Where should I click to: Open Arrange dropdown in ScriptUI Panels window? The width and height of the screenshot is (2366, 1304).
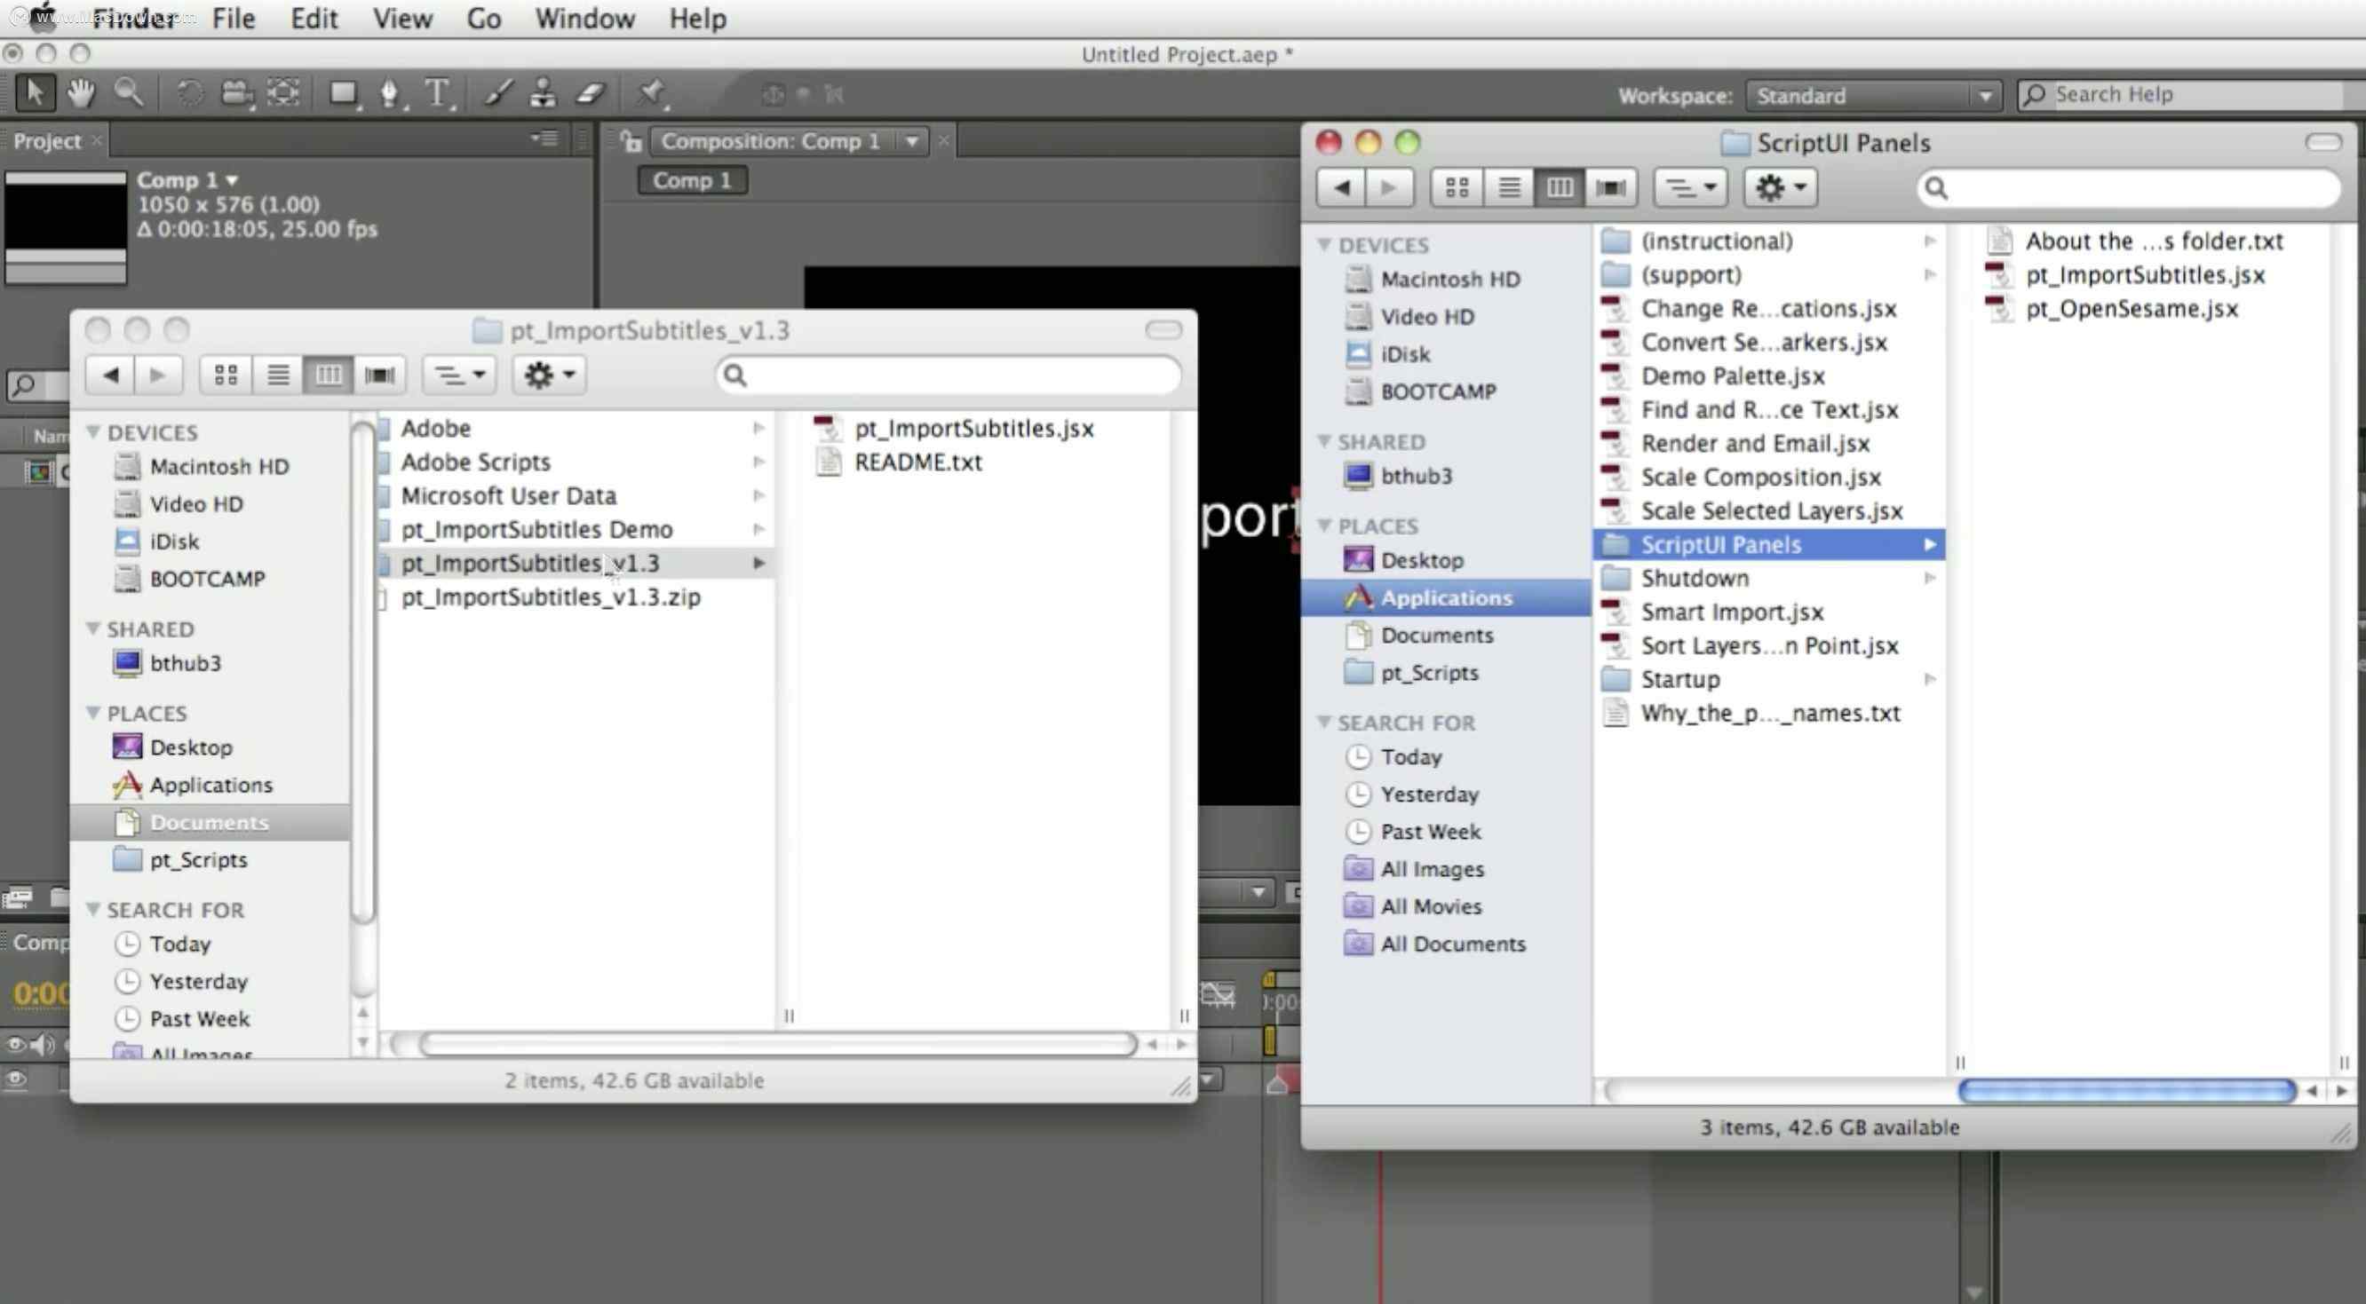coord(1691,188)
